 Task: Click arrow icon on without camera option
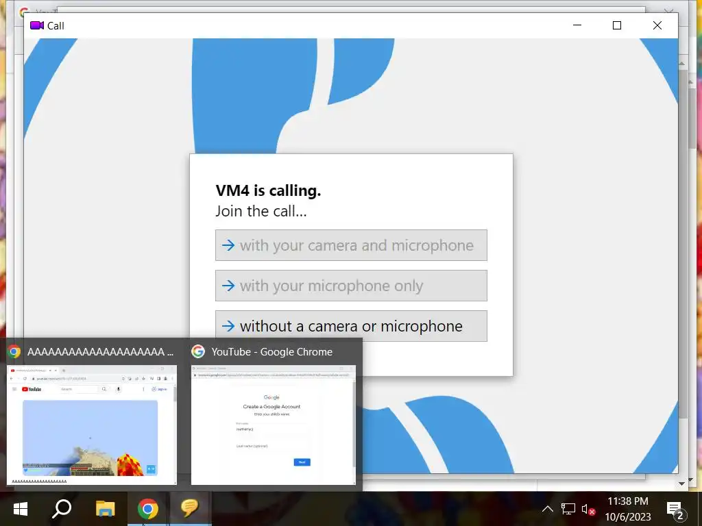click(x=228, y=326)
